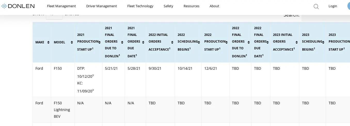Screen dimensions: 350x126
Task: Sort by 2022 Scheduling Begins arrows
Action: (x=199, y=42)
